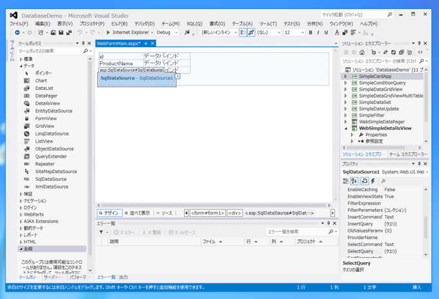Open the 出力 output tab
439x299 pixels.
pyautogui.click(x=123, y=277)
